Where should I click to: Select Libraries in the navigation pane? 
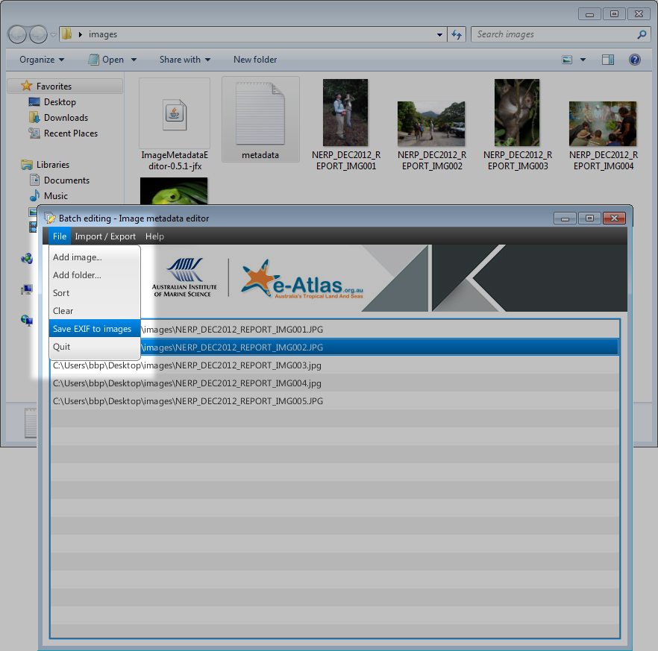53,164
